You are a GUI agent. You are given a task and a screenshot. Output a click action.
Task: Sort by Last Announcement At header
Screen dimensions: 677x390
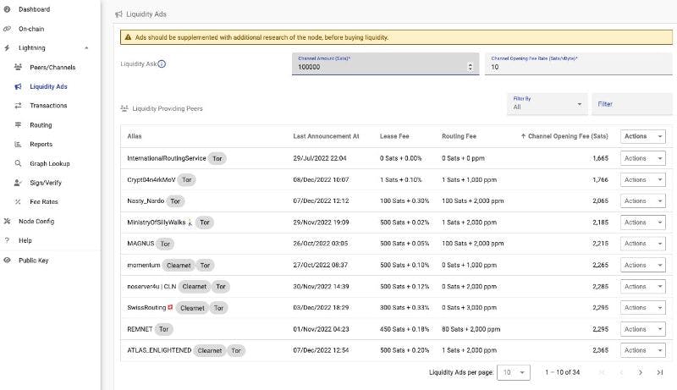point(326,136)
